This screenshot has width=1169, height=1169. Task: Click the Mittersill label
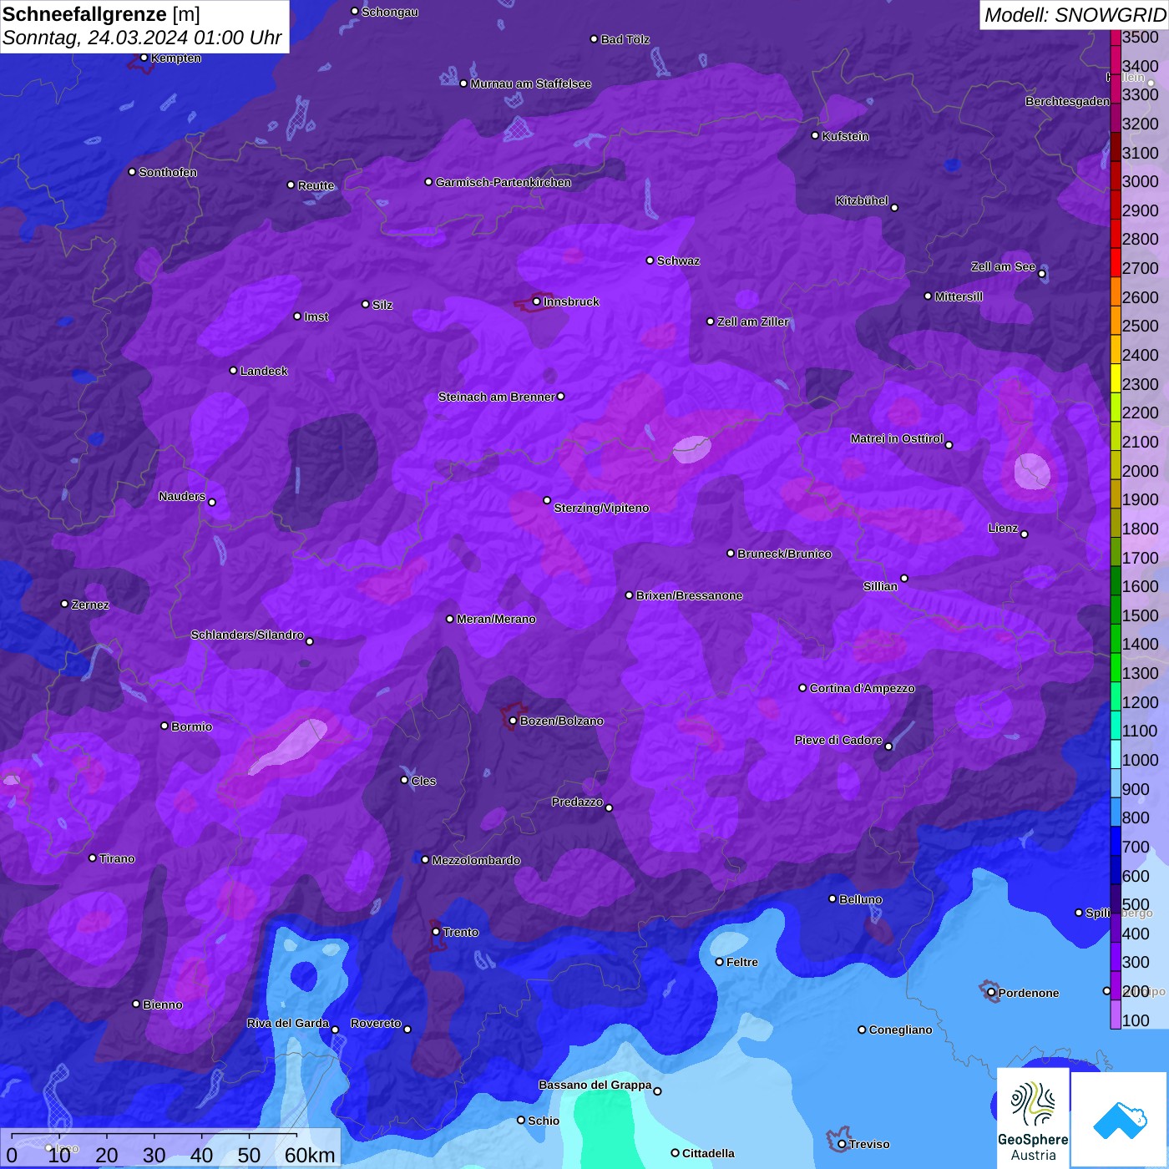[x=959, y=296]
